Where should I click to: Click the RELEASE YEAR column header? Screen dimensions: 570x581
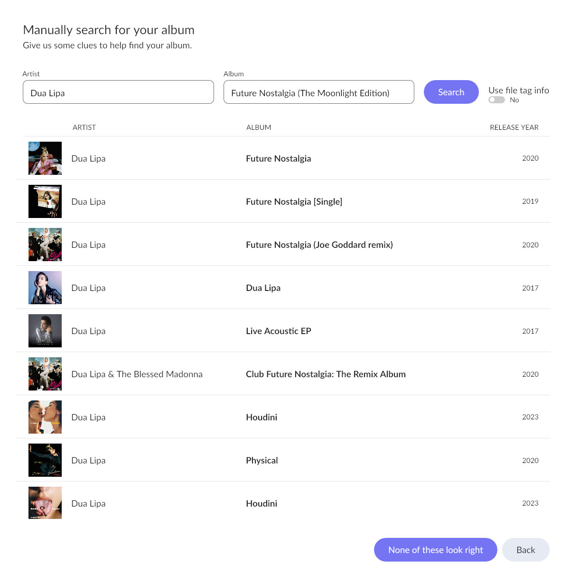[514, 127]
